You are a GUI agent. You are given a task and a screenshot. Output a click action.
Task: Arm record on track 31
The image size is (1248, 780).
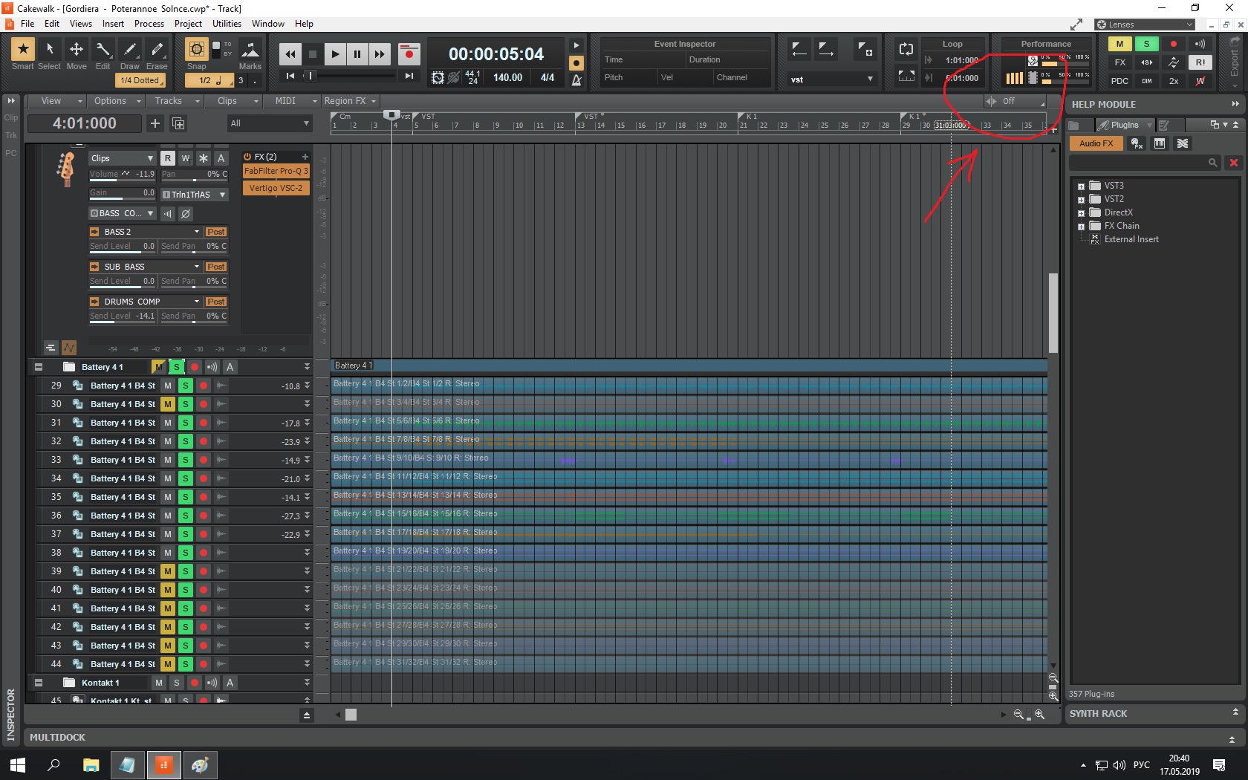(203, 423)
